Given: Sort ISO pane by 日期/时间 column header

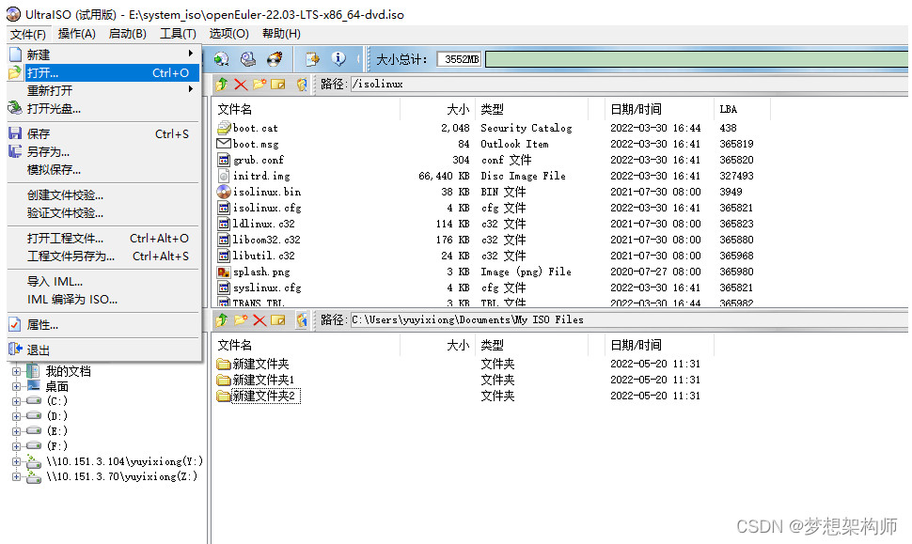Looking at the screenshot, I should [659, 109].
